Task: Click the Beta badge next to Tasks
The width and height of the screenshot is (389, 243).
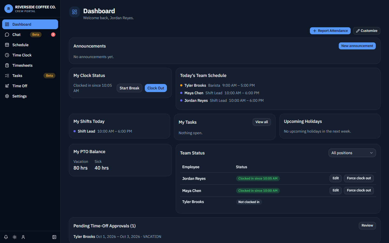Action: click(49, 76)
